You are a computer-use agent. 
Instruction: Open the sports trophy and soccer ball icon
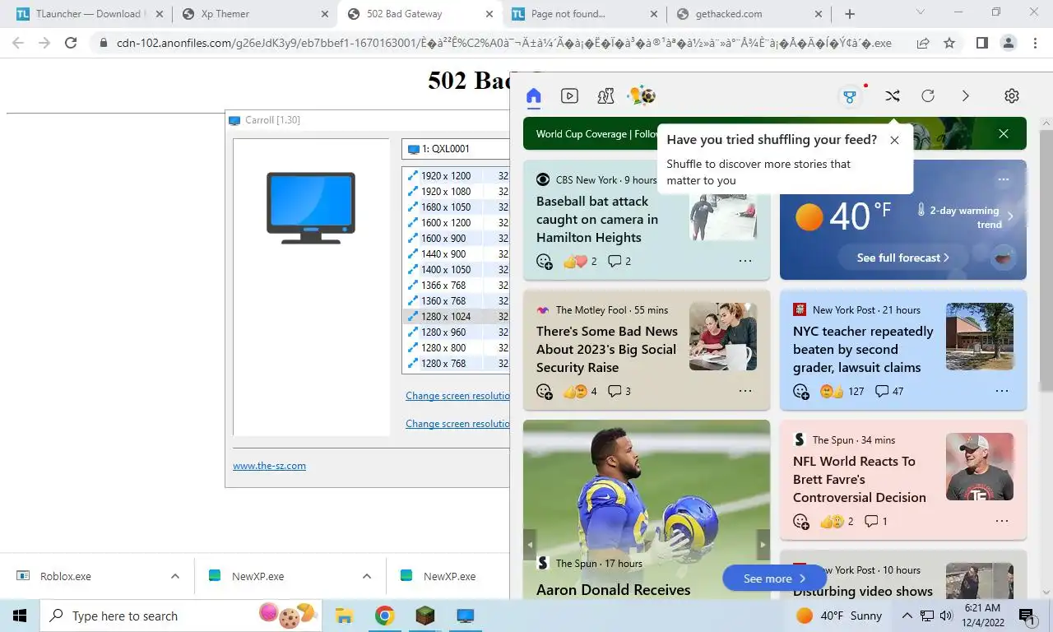642,96
